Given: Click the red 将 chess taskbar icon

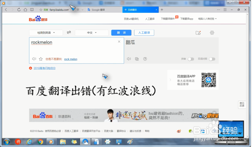Looking at the screenshot, I should (x=18, y=142).
